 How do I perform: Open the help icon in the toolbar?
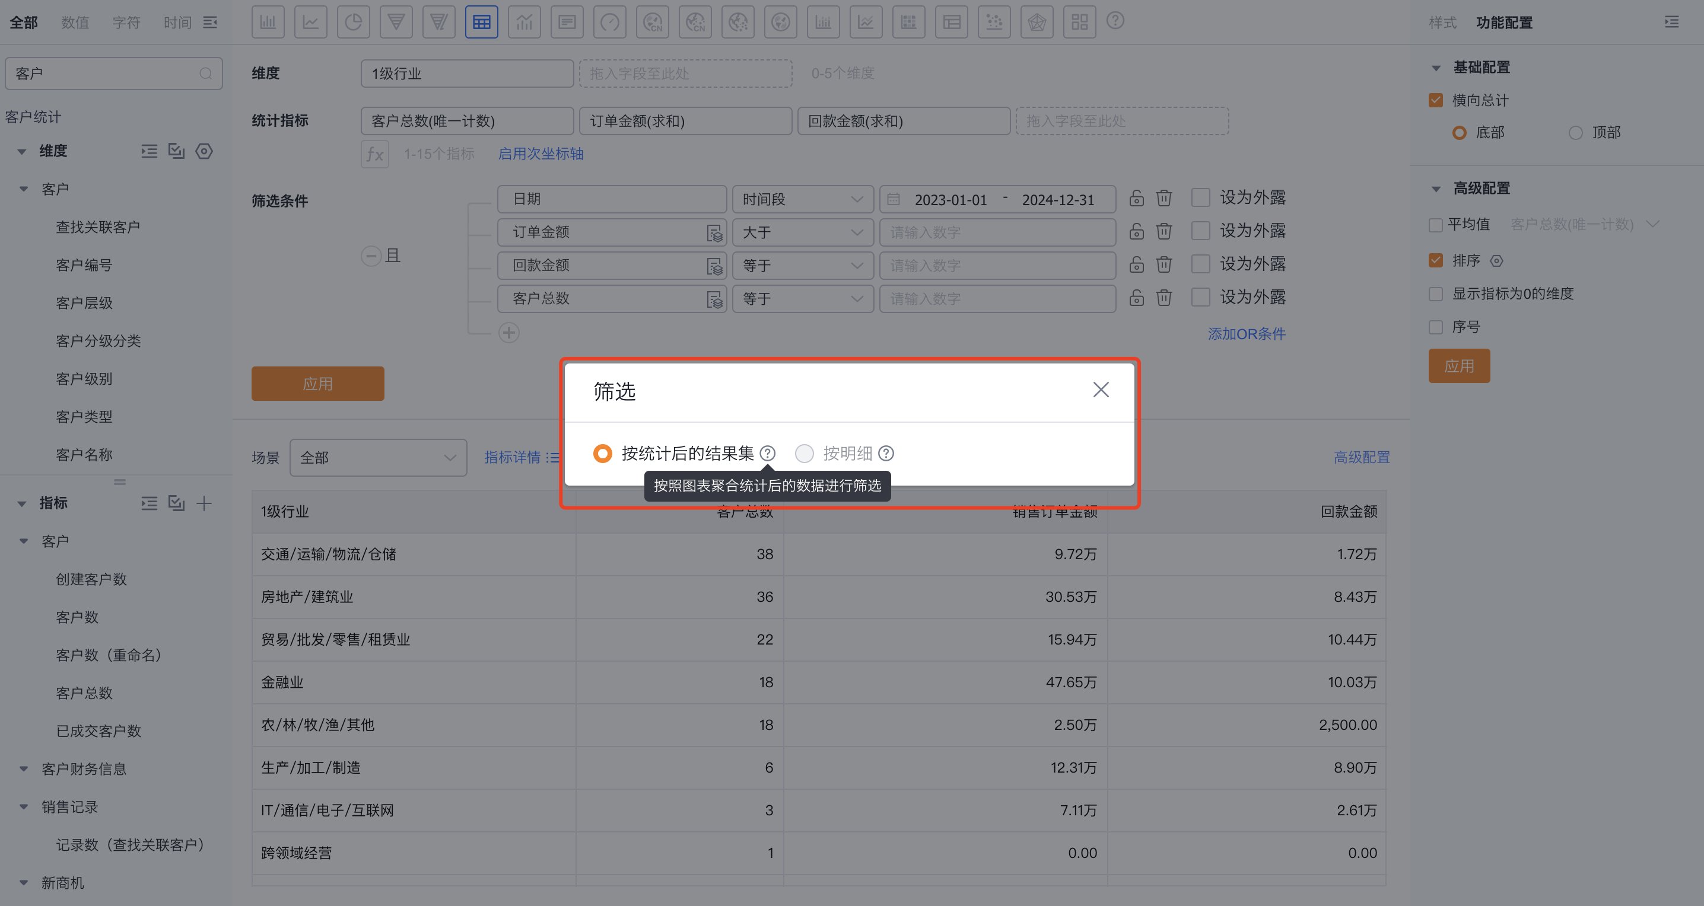pyautogui.click(x=1115, y=21)
